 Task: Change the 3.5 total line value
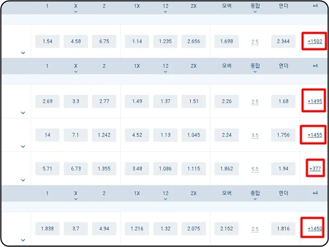tap(255, 135)
